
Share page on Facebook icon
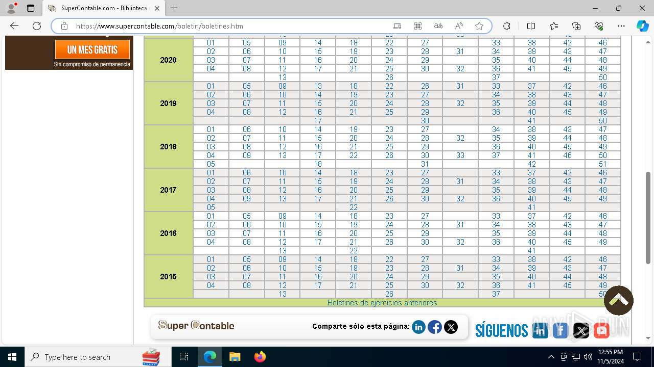coord(435,327)
